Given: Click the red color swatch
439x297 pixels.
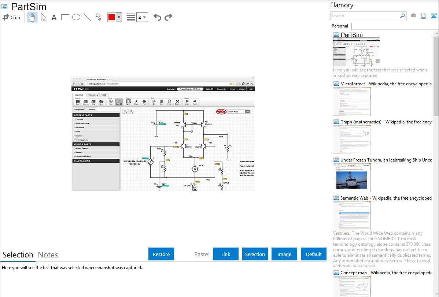Looking at the screenshot, I should click(112, 17).
